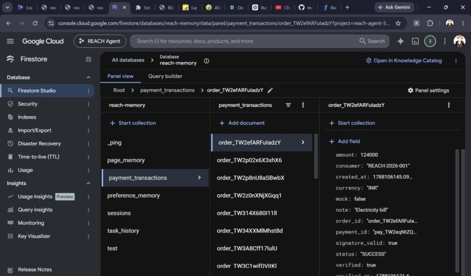Open Key Visualizer page
Screen dimensions: 471x276
point(34,236)
